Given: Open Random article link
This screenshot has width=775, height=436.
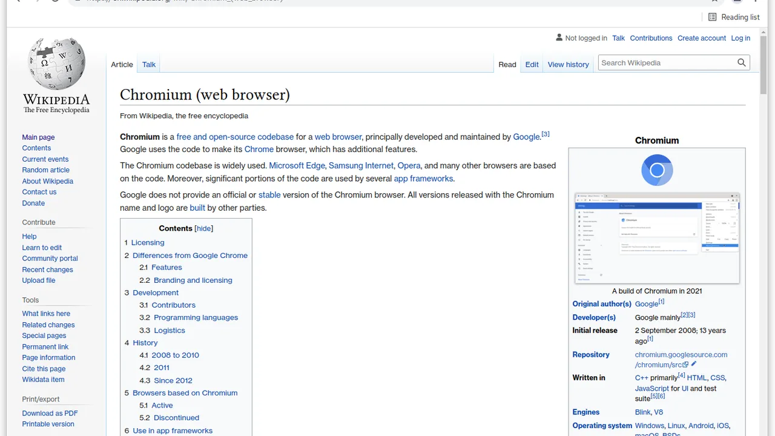Looking at the screenshot, I should pos(46,170).
